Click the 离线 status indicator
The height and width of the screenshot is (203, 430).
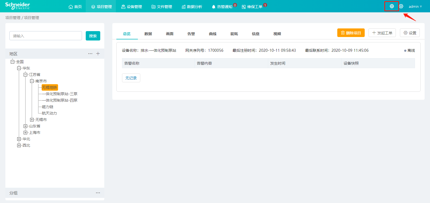[x=410, y=50]
